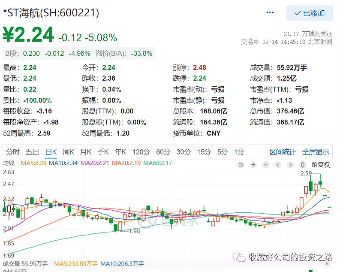The image size is (343, 272).
Task: Click the 已添加 watchlist button
Action: pos(309,13)
